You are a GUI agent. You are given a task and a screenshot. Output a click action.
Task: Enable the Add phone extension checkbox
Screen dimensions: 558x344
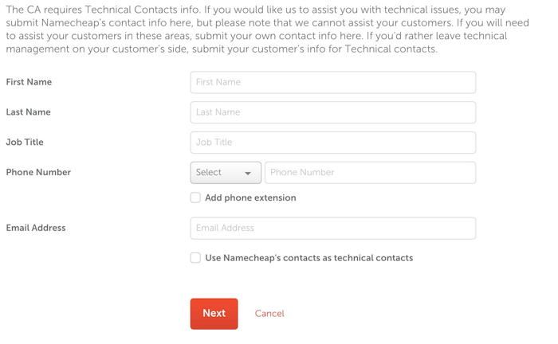pos(195,197)
